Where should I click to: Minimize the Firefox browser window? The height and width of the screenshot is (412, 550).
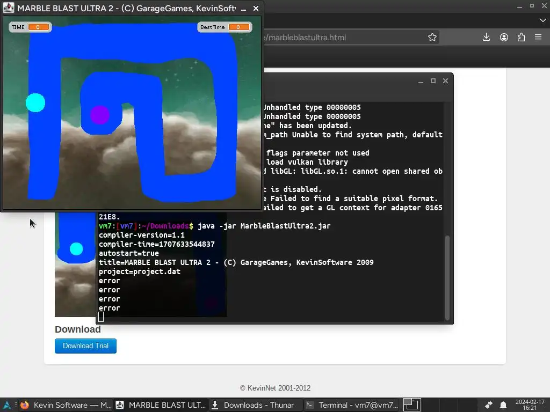(519, 6)
